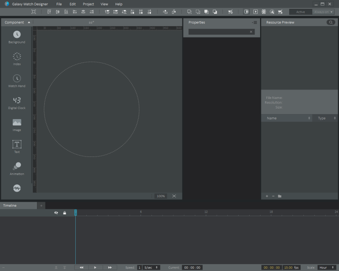Screen dimensions: 339x271
Task: Distribute components vertically by centers
Action: (x=116, y=12)
